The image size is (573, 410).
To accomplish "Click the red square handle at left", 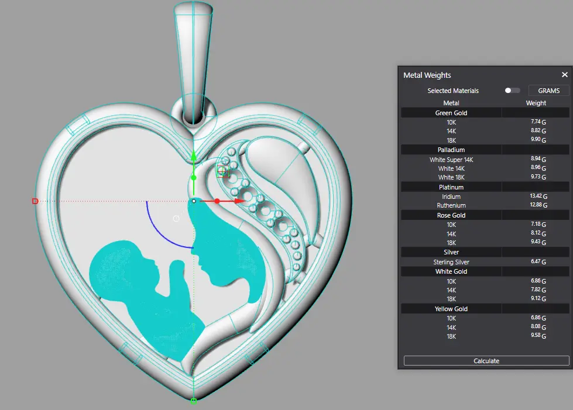I will point(35,201).
